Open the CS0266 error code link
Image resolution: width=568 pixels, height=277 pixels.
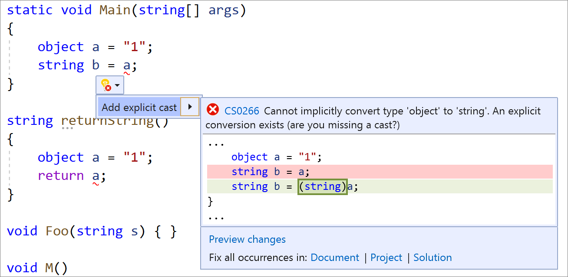pos(242,111)
